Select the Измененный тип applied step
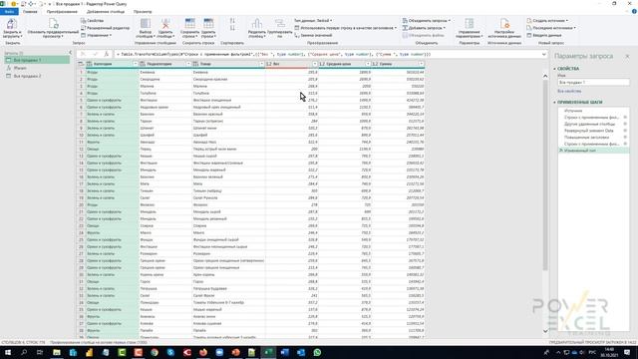 [x=594, y=151]
